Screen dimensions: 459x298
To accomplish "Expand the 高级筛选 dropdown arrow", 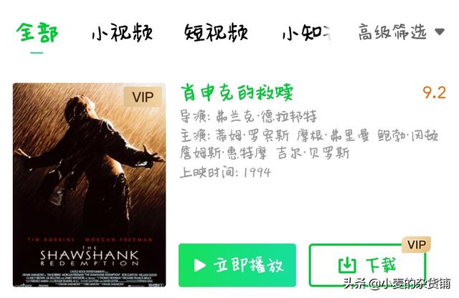I will point(440,32).
